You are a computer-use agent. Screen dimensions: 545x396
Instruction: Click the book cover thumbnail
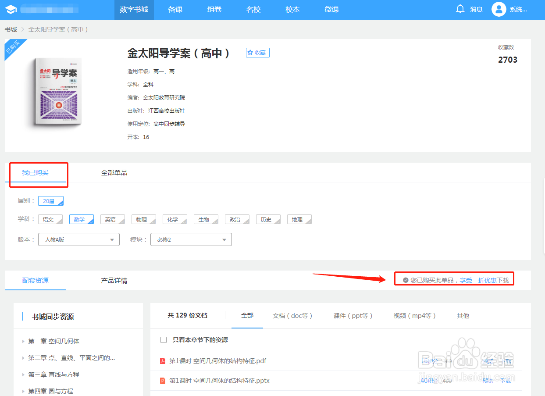click(x=58, y=93)
